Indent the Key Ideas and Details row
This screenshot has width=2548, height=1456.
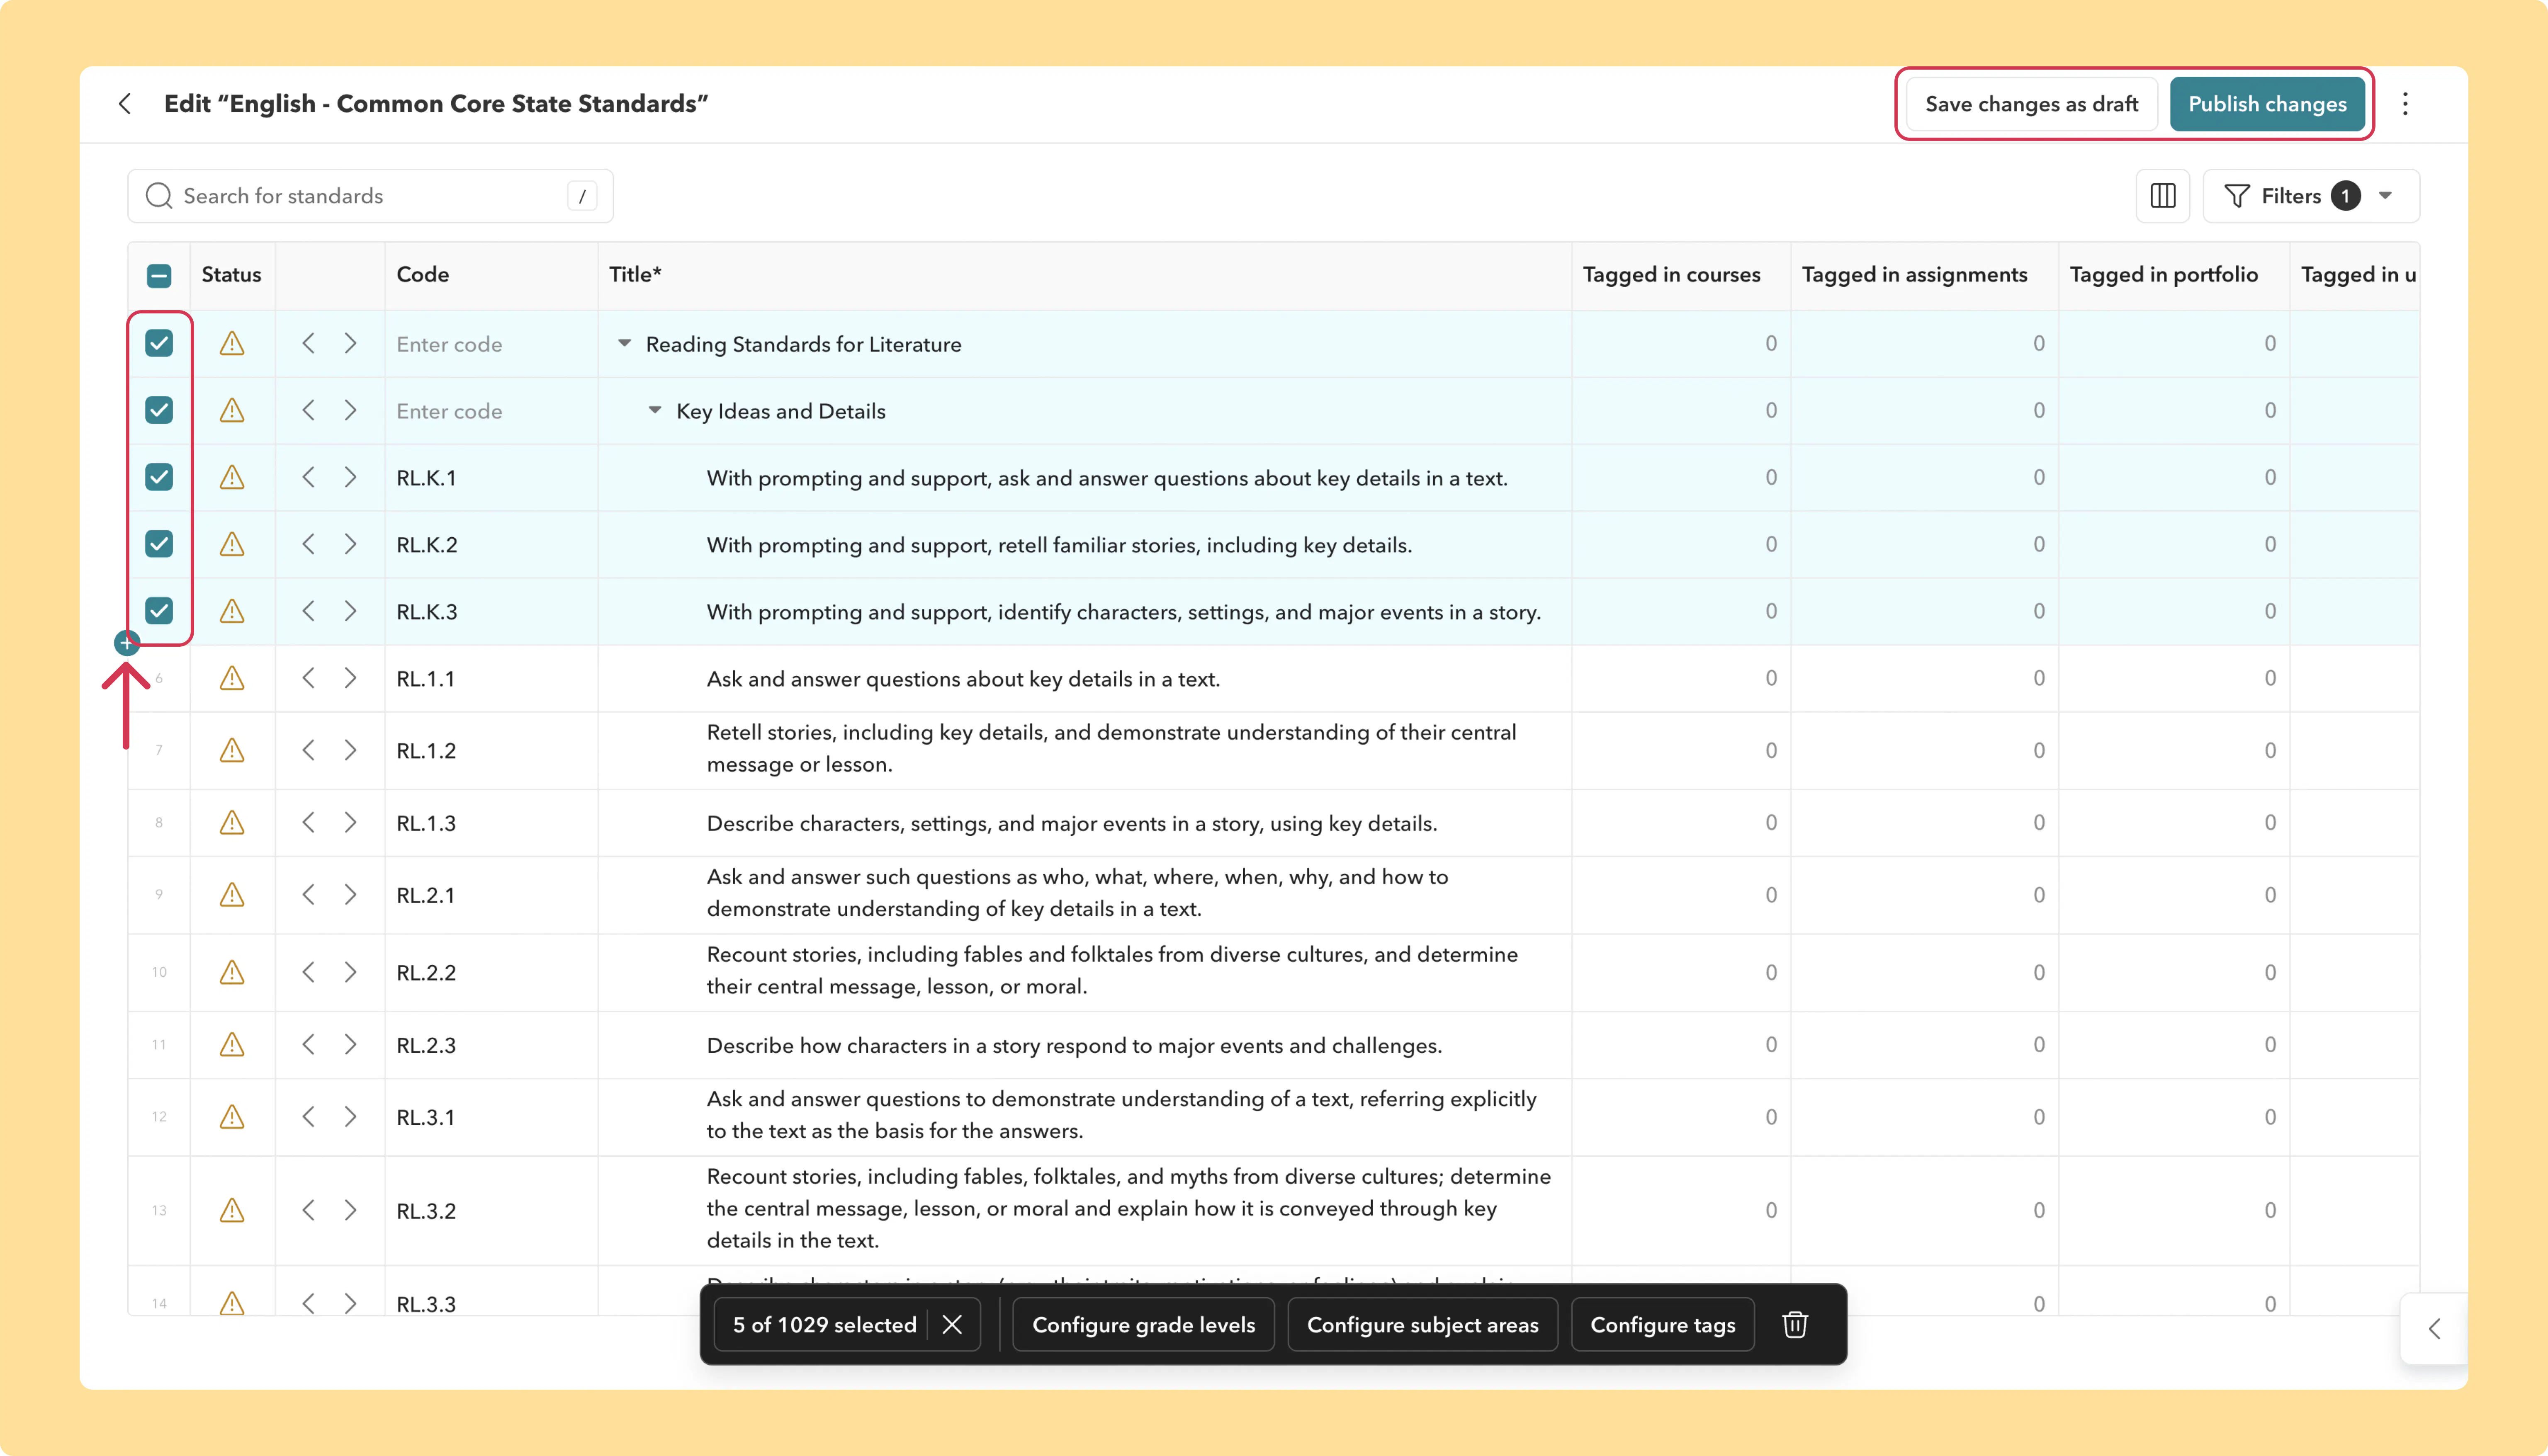[350, 411]
